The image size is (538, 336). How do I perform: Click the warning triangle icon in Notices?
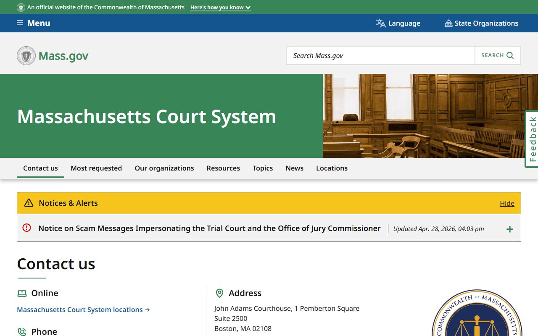click(29, 203)
